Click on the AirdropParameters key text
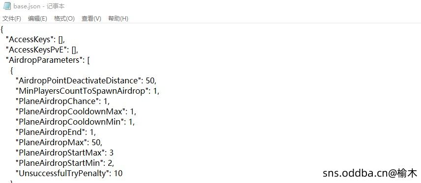421x183 pixels. tap(45, 60)
